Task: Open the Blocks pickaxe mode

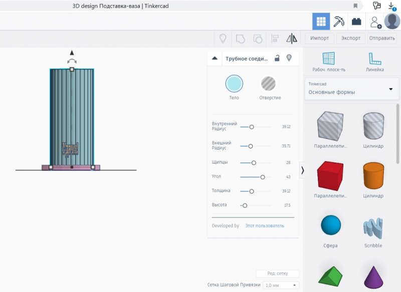Action: click(339, 21)
